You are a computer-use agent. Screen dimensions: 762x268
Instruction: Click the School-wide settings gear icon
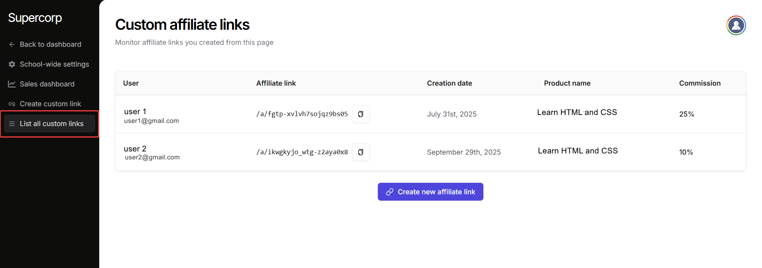point(12,64)
